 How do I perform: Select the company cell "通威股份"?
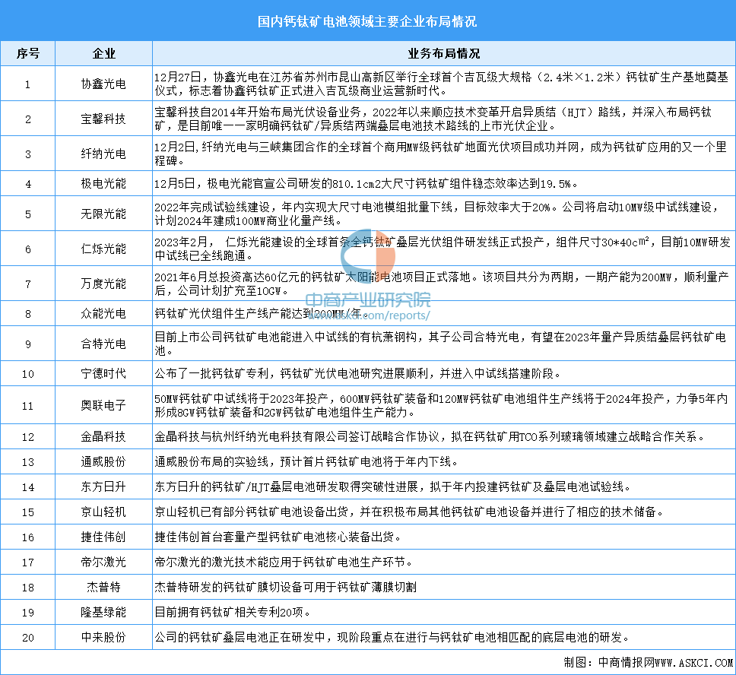coord(103,462)
